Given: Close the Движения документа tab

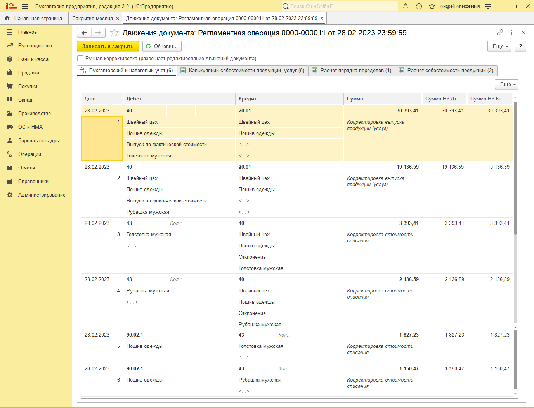Looking at the screenshot, I should click(322, 18).
